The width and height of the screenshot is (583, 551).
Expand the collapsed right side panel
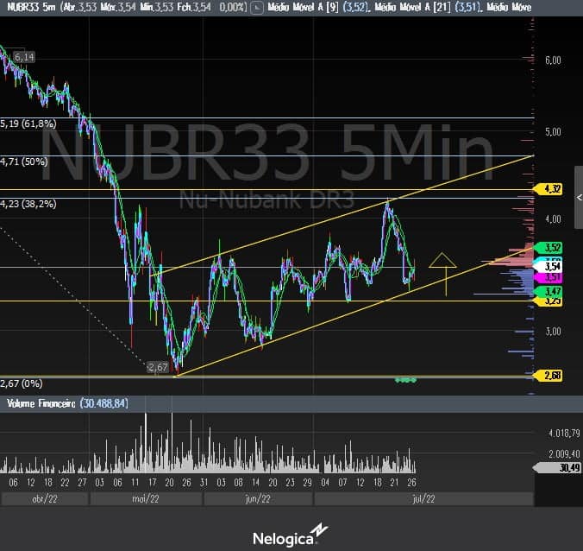pyautogui.click(x=578, y=189)
